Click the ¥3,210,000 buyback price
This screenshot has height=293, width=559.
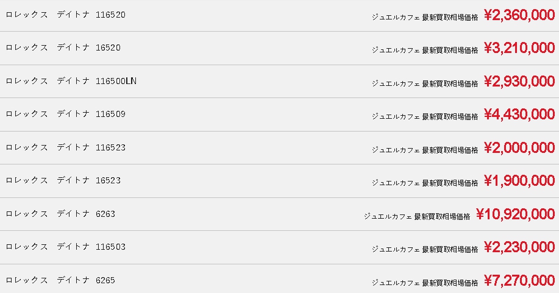[x=519, y=48]
